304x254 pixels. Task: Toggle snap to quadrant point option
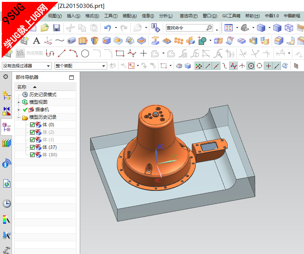click(x=259, y=66)
